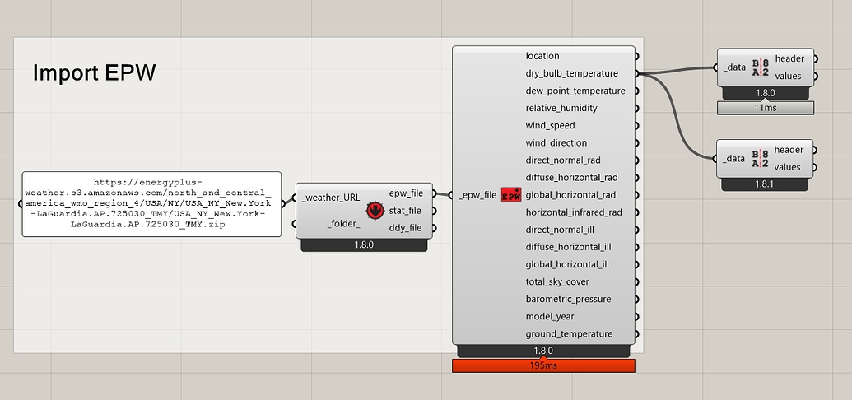Click the direct_normal_ill output

[560, 230]
